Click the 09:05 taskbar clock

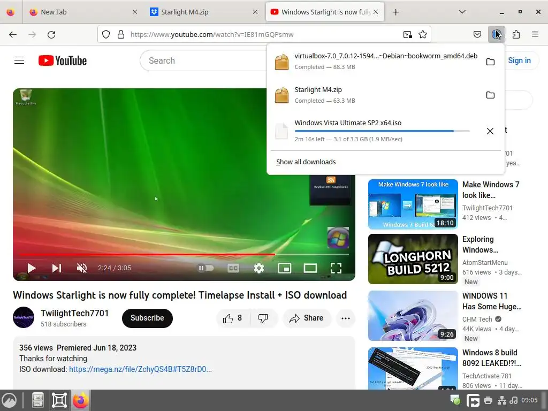pos(529,400)
